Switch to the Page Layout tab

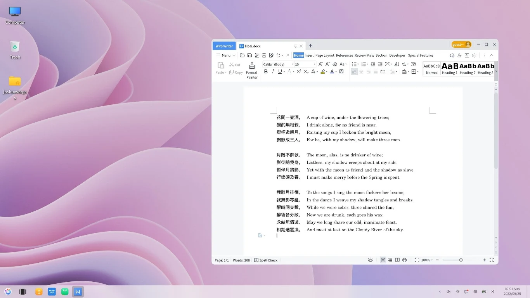pos(325,55)
